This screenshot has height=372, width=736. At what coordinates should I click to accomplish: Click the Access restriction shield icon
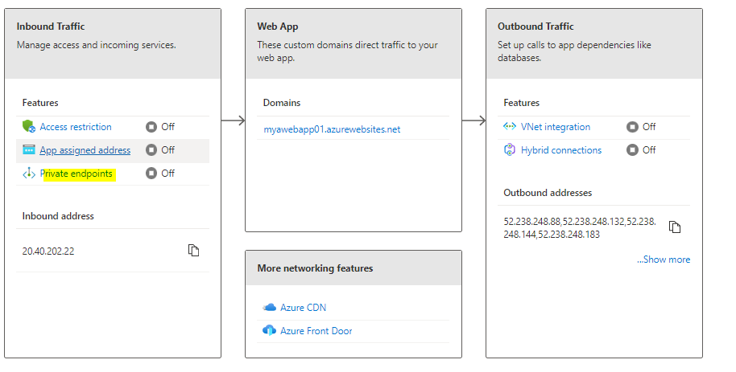click(29, 127)
